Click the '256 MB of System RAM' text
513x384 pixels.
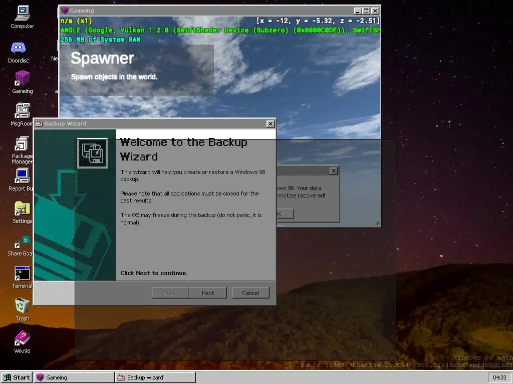coord(100,39)
